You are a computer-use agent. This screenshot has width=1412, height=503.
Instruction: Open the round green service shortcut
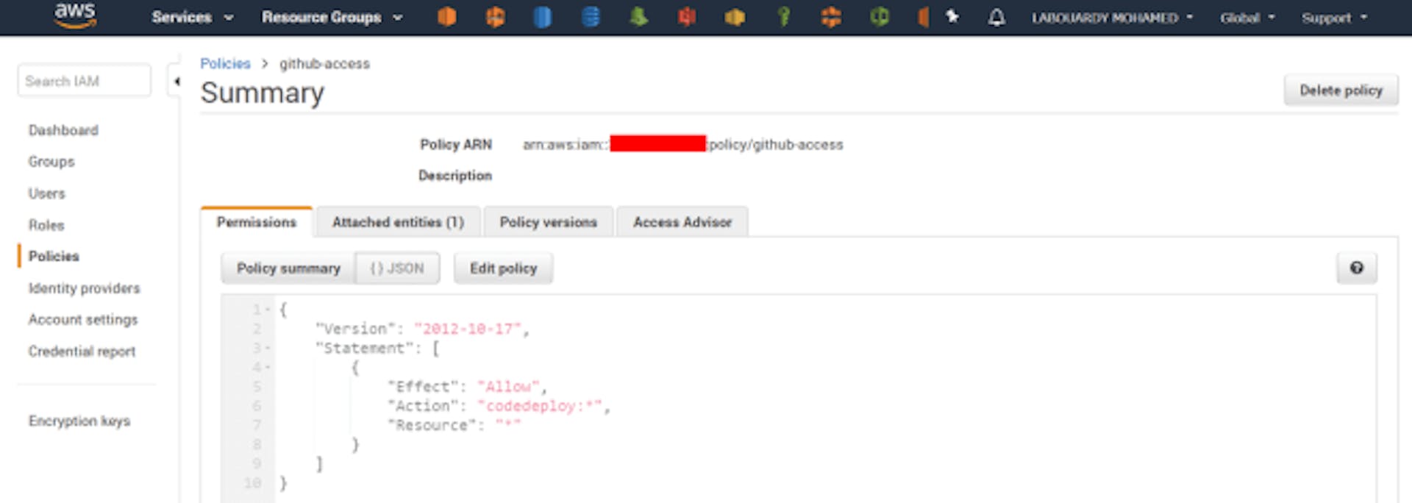point(880,16)
